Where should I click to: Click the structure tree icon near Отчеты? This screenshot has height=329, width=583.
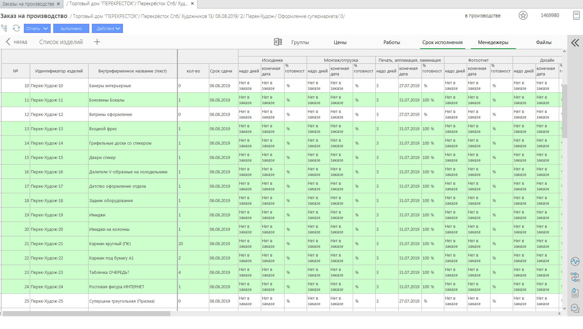(x=4, y=28)
